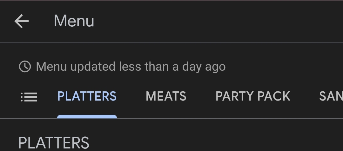Select the PLATTERS tab
Screen dimensions: 343x151
click(x=87, y=96)
